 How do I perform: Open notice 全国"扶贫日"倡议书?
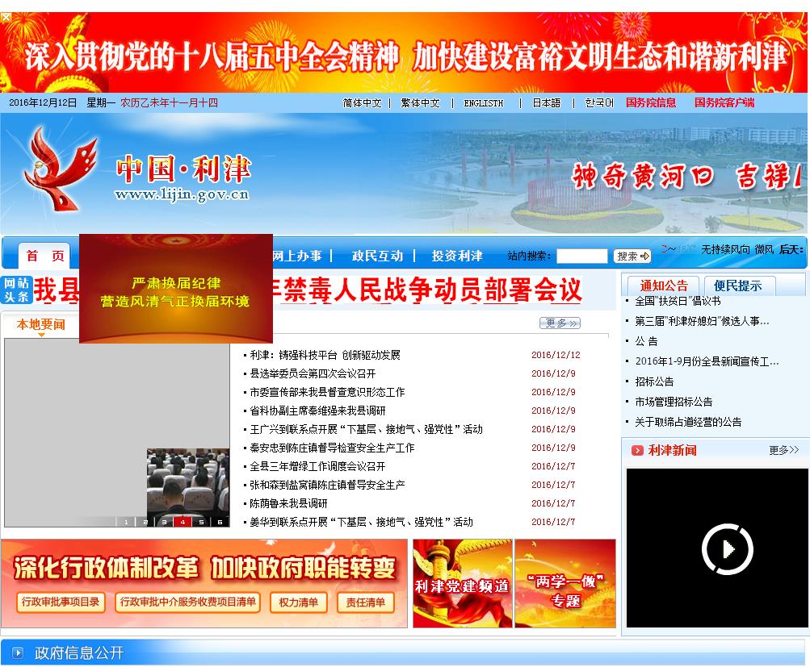coord(678,302)
